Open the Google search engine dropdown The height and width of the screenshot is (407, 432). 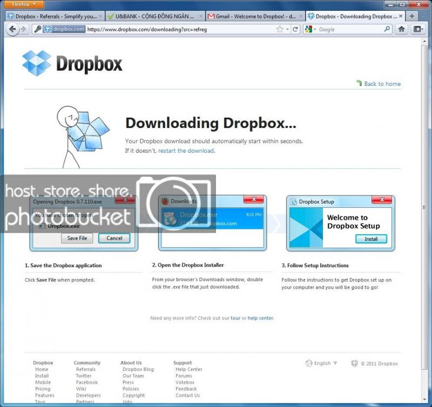pos(310,29)
